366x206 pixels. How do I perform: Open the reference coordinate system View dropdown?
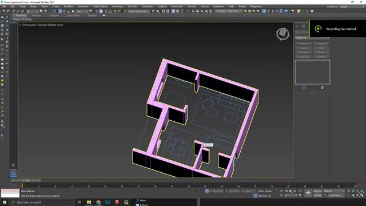[x=82, y=11]
